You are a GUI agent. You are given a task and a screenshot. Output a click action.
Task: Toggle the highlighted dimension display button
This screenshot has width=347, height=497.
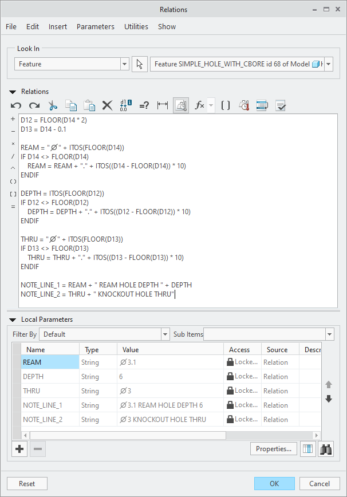pos(181,105)
